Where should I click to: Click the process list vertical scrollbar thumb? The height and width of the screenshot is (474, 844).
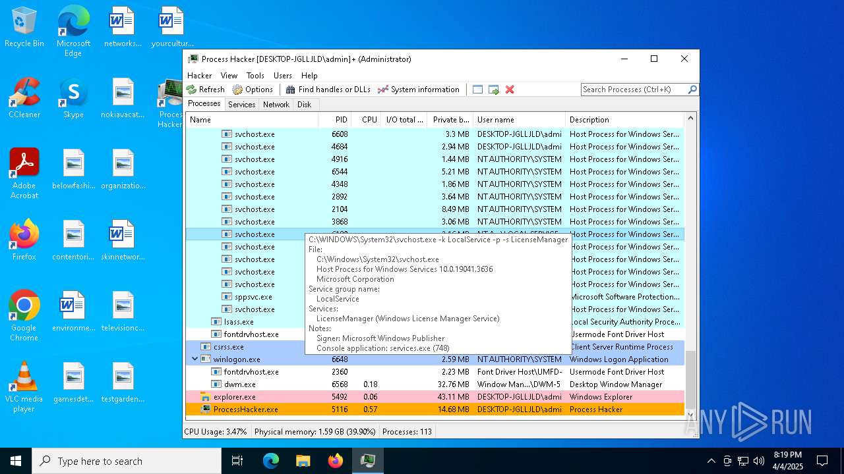(691, 380)
